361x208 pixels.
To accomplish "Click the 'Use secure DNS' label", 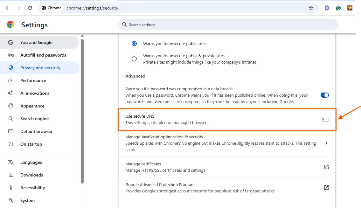I will [x=140, y=116].
